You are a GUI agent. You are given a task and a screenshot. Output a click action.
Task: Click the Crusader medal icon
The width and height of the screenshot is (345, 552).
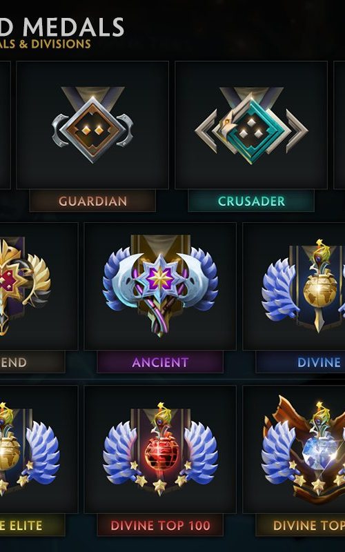251,126
